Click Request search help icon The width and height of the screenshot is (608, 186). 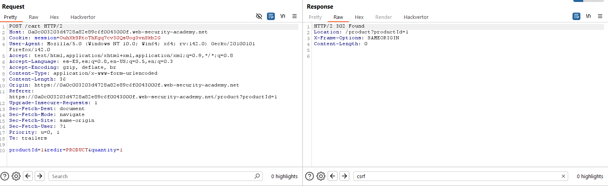5,176
